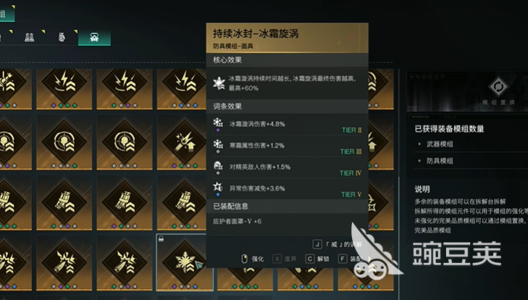
Task: Click the lock icon on the snowflake mod
Action: pyautogui.click(x=161, y=239)
